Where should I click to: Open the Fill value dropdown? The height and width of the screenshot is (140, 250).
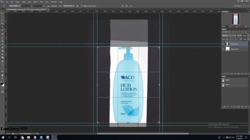tap(248, 39)
